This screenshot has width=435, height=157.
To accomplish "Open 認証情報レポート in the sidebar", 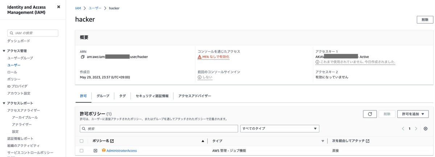I will point(20,139).
